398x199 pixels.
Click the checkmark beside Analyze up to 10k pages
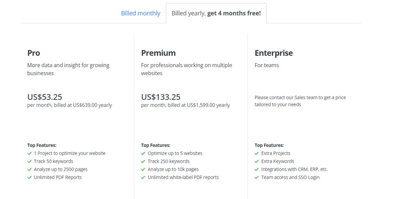(143, 169)
